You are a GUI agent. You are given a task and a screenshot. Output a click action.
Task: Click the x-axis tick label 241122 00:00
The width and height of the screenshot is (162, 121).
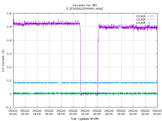[157, 112]
